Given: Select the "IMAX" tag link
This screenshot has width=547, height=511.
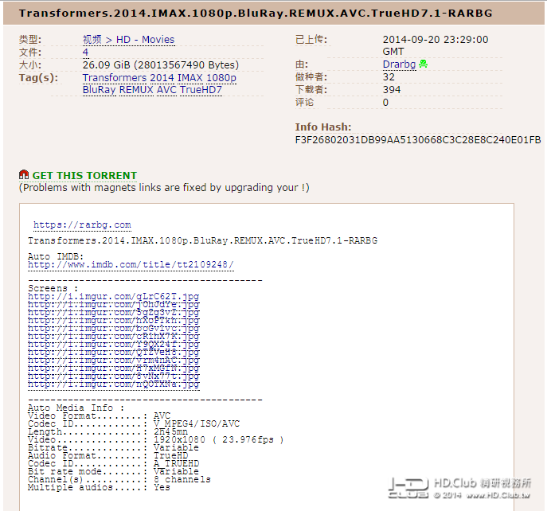Looking at the screenshot, I should pyautogui.click(x=189, y=77).
